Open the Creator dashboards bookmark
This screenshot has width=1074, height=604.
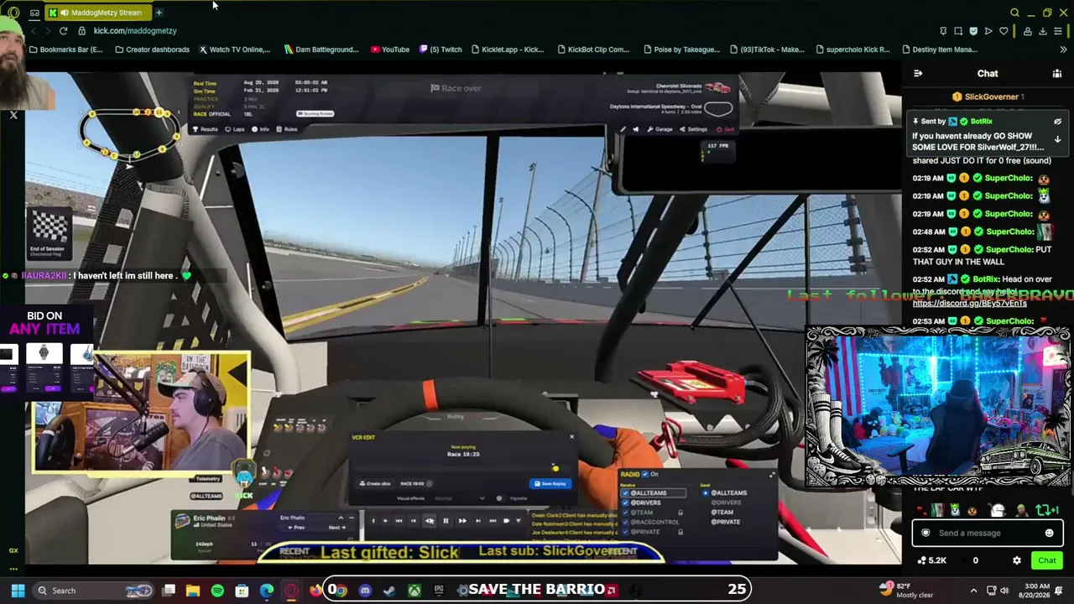pos(152,49)
